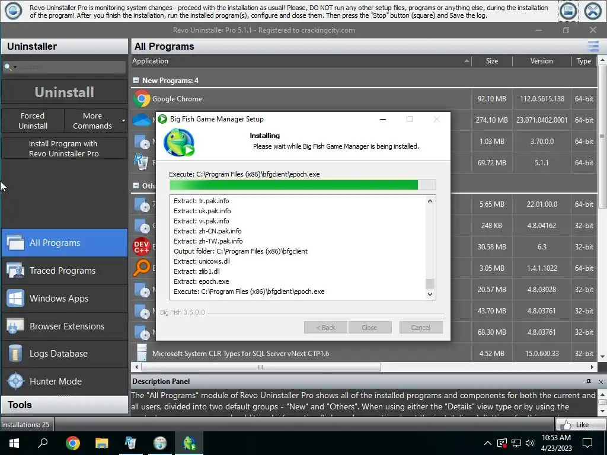Viewport: 607px width, 455px height.
Task: Click 'Extract: zlib1.dll' log line
Action: click(197, 271)
